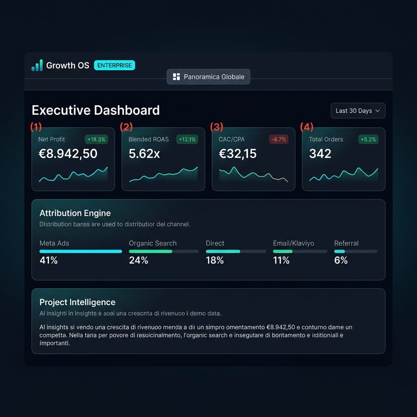Click the Referral progress bar

(x=356, y=251)
